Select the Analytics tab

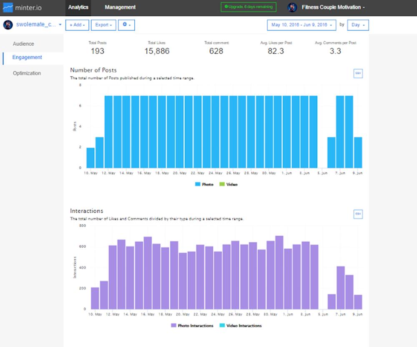tap(78, 7)
